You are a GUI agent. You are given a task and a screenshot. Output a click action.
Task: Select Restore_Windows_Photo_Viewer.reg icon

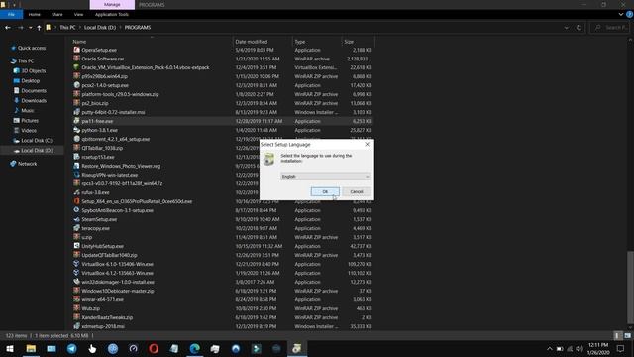tap(76, 166)
